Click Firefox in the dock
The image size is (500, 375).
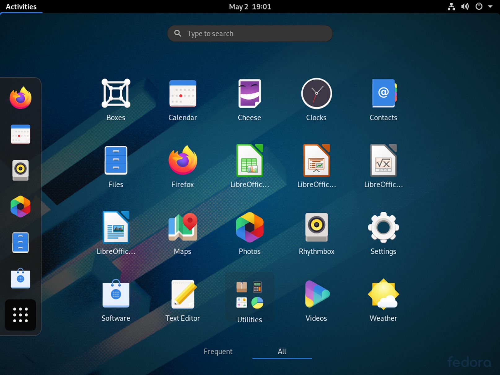[x=20, y=98]
